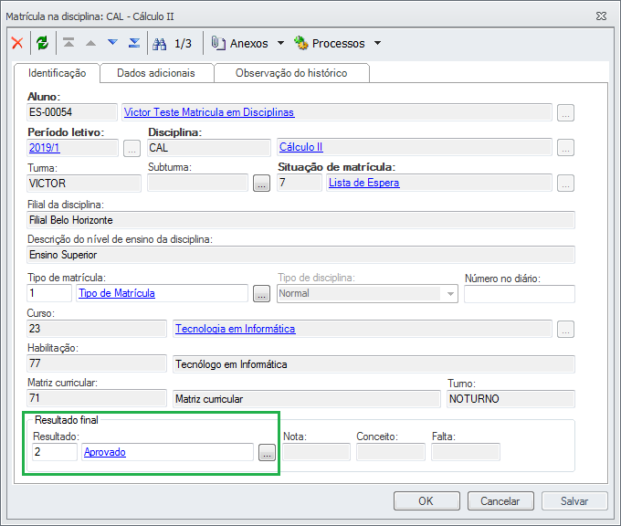Open the Dados adicionais tab

156,73
